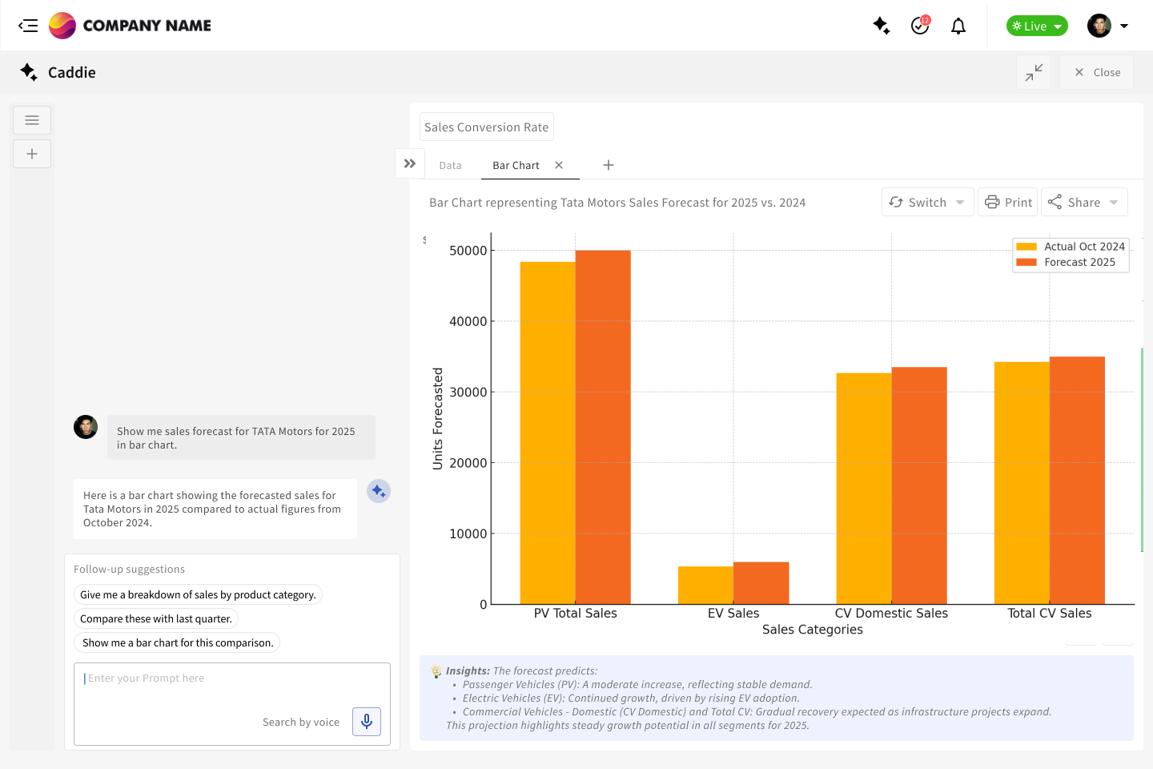The image size is (1153, 769).
Task: Click the Forecast 2025 legend color swatch
Action: [1026, 262]
